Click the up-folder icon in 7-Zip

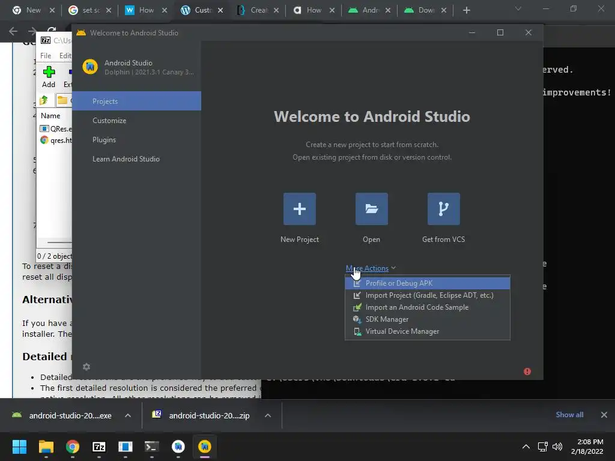click(x=44, y=100)
